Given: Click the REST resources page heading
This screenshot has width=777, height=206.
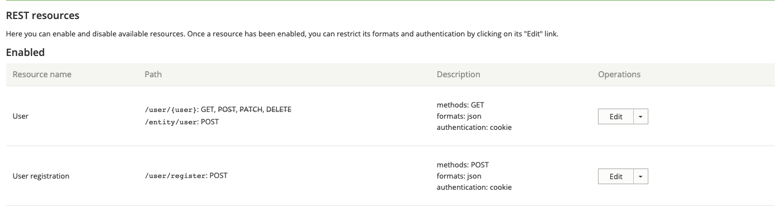Looking at the screenshot, I should click(x=43, y=16).
